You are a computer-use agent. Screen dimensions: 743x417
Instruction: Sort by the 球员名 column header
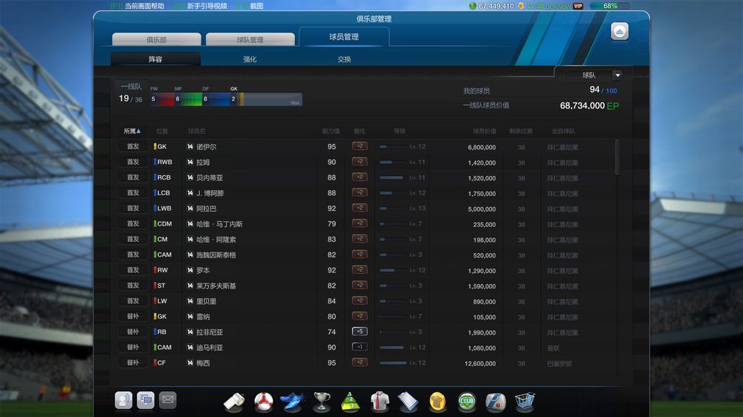tap(197, 131)
